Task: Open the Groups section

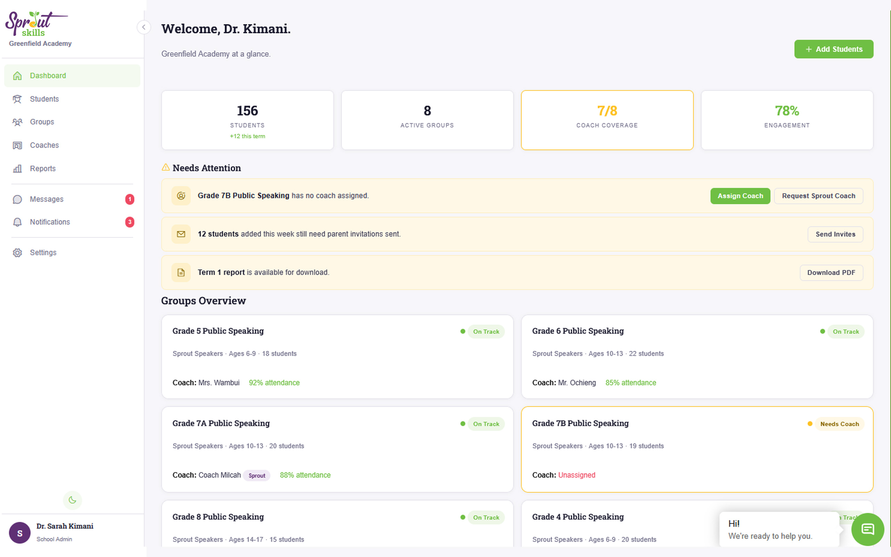Action: (x=72, y=122)
